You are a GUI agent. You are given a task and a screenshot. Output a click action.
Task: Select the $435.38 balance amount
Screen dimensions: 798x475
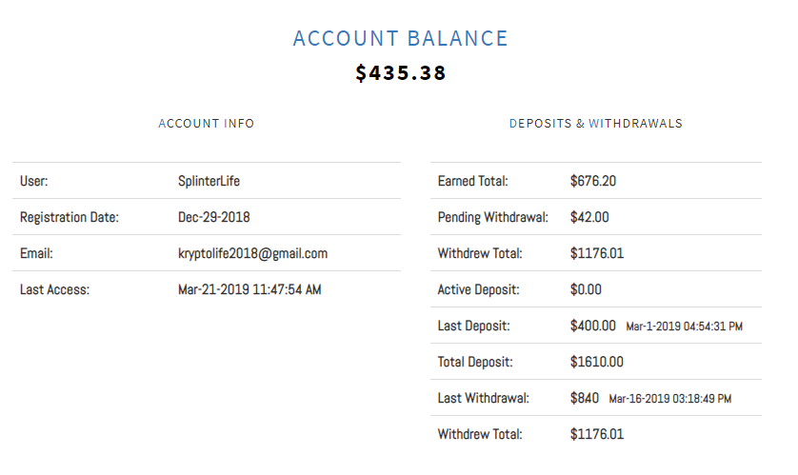click(x=400, y=73)
